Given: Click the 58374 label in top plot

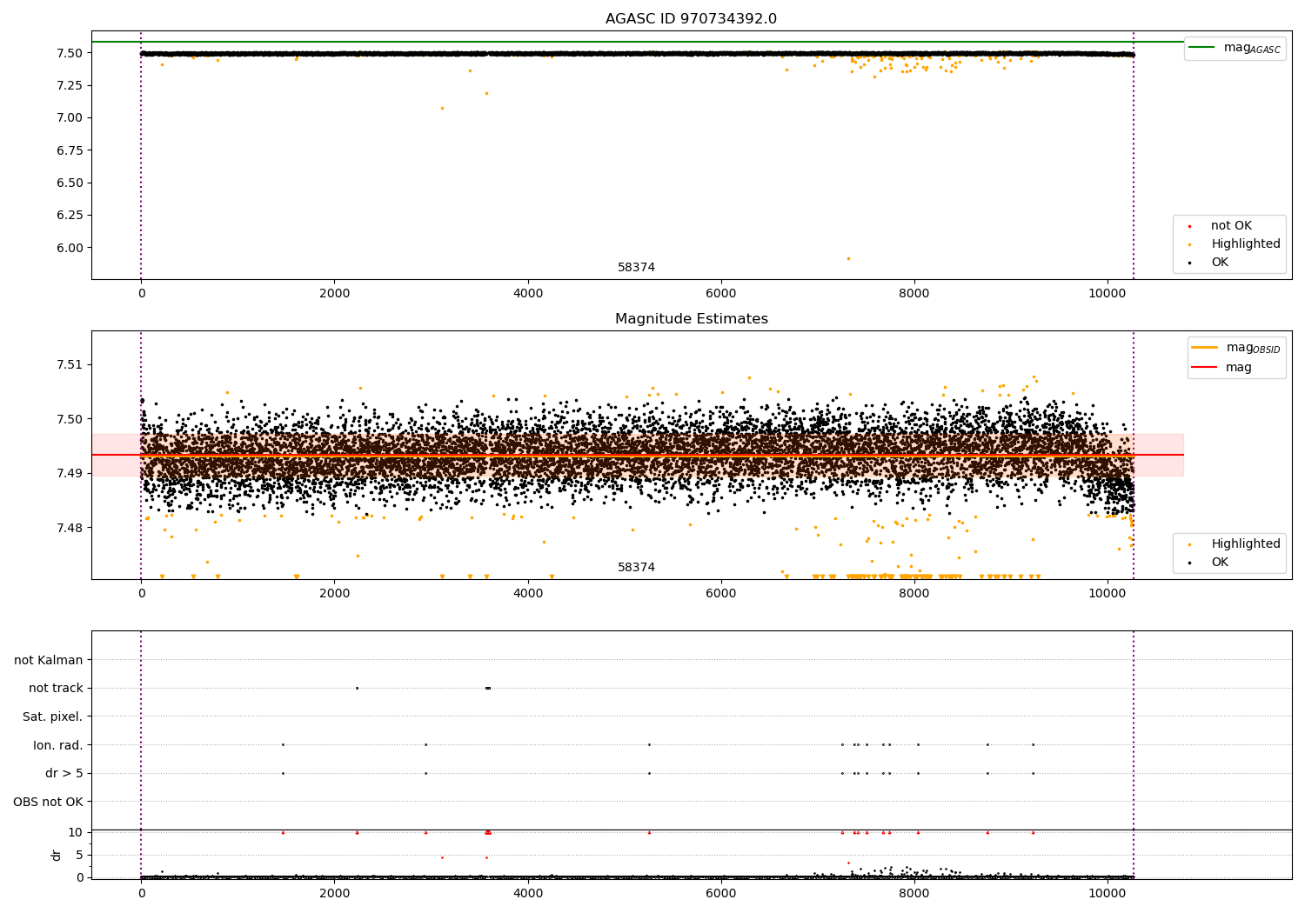Looking at the screenshot, I should (636, 268).
